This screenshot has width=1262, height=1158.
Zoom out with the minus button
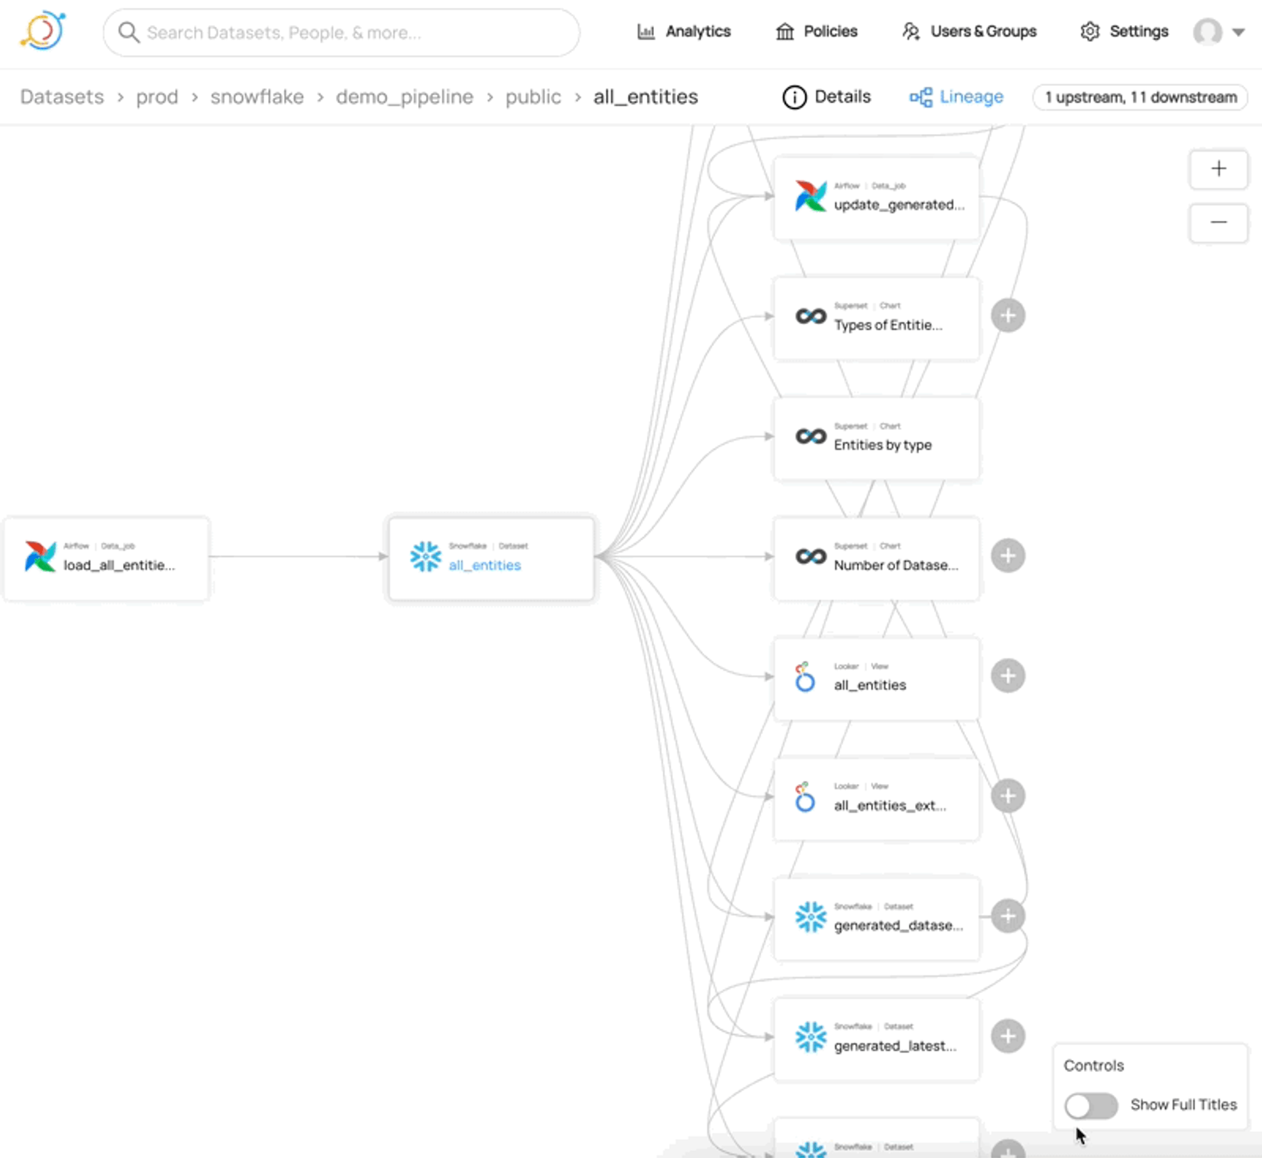point(1219,223)
